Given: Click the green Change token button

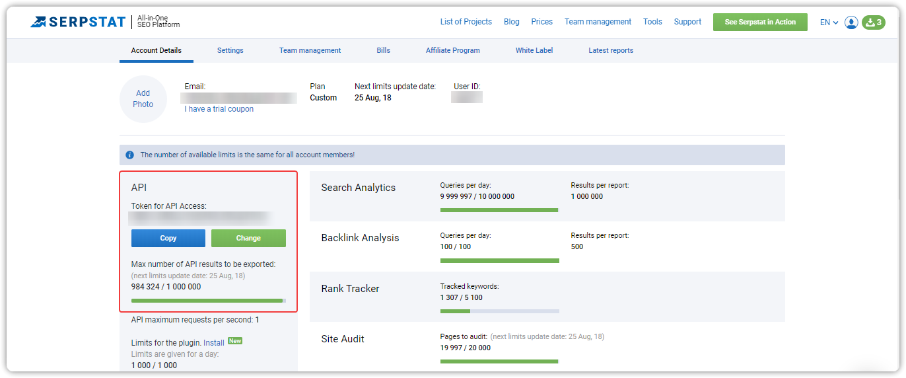Looking at the screenshot, I should click(x=248, y=238).
